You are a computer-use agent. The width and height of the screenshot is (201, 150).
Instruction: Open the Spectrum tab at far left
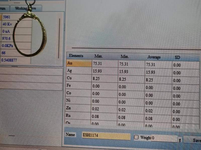3,8
